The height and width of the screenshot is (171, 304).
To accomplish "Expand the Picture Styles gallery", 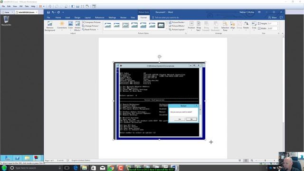I will [167, 29].
